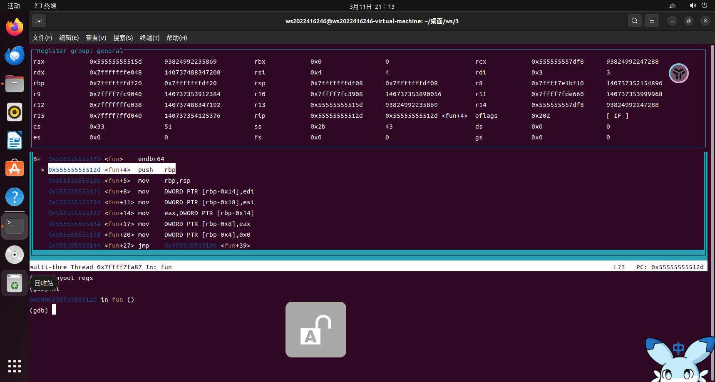
Task: Switch the zh input source indicator
Action: [x=672, y=6]
